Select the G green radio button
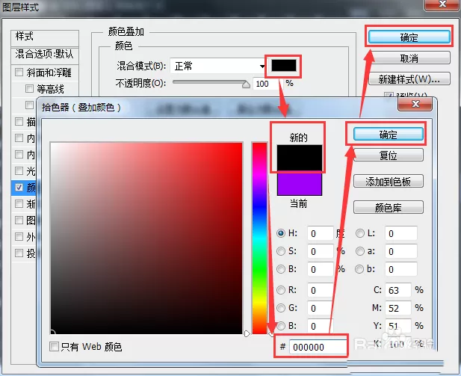This screenshot has width=461, height=376. (281, 308)
